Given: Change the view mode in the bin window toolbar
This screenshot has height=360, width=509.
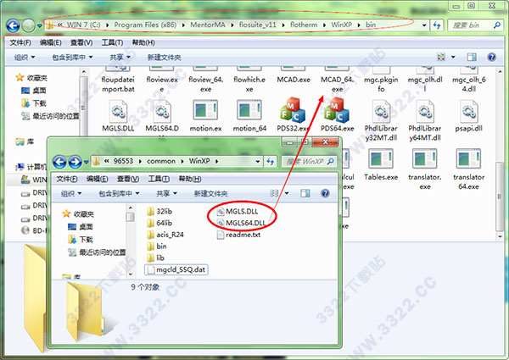Looking at the screenshot, I should pos(441,58).
